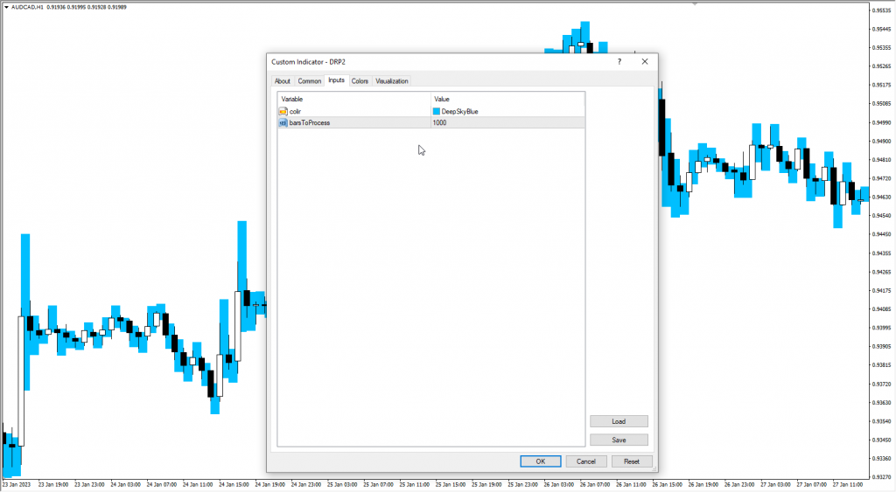
Task: Click the barsToProcess value 1000
Action: pos(439,122)
